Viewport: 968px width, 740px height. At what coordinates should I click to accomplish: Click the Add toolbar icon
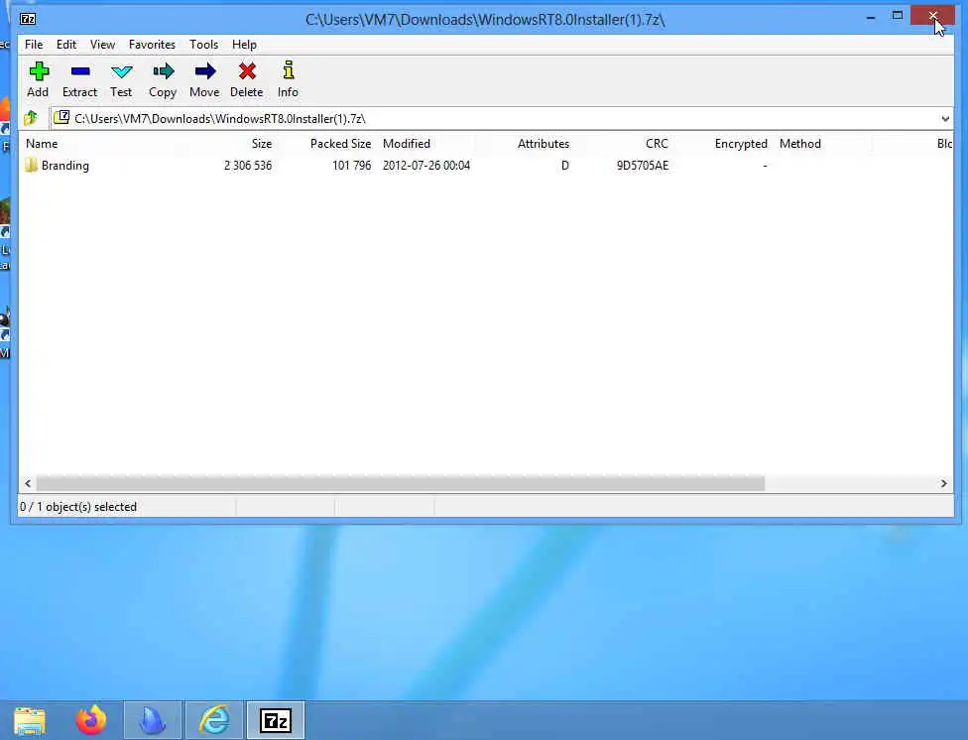click(x=39, y=71)
